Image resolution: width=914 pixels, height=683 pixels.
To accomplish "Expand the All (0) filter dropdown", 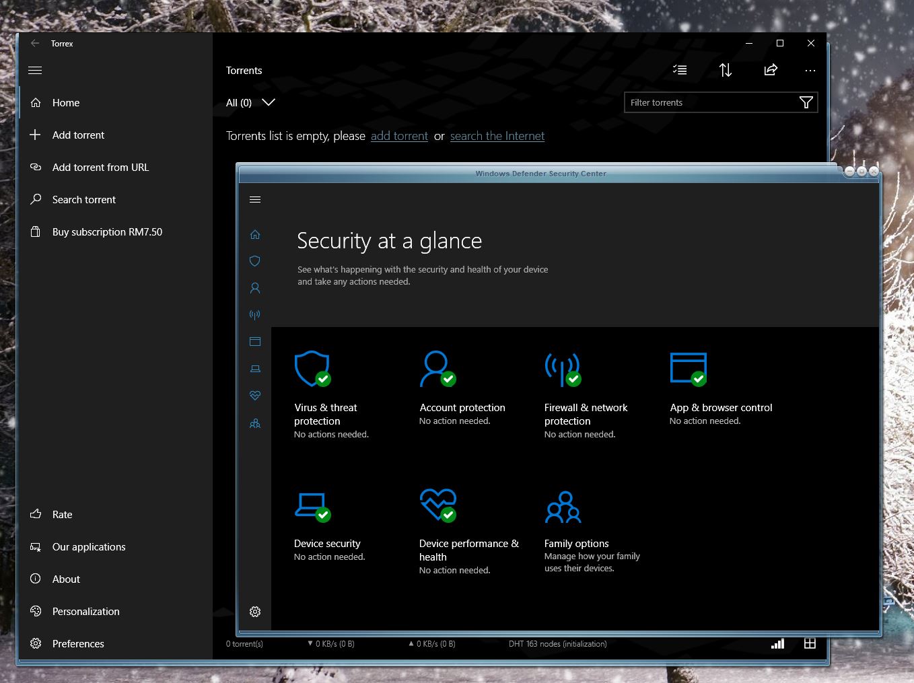I will (x=250, y=102).
